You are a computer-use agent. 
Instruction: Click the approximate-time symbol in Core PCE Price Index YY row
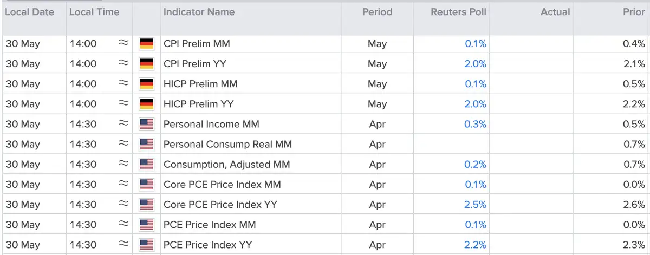(x=123, y=205)
